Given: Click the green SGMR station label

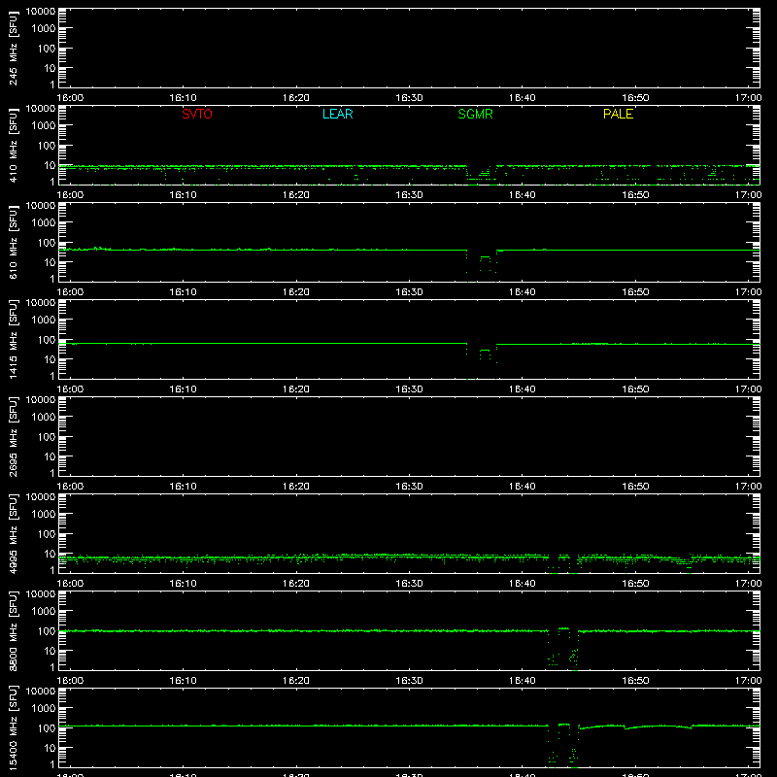Looking at the screenshot, I should 475,114.
